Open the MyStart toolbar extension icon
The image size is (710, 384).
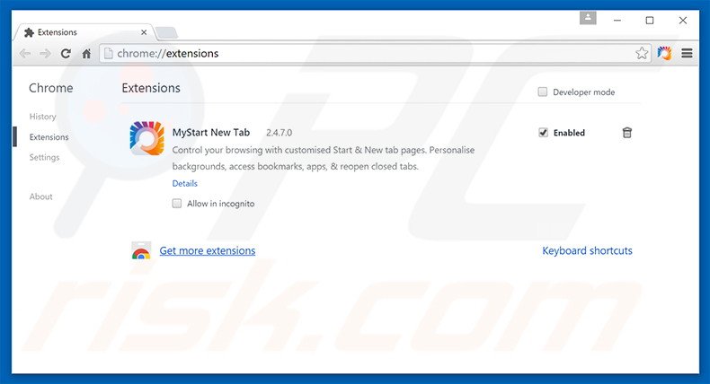[x=664, y=53]
